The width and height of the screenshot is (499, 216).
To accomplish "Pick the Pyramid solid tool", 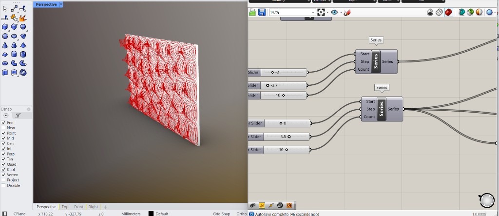I will [x=23, y=45].
